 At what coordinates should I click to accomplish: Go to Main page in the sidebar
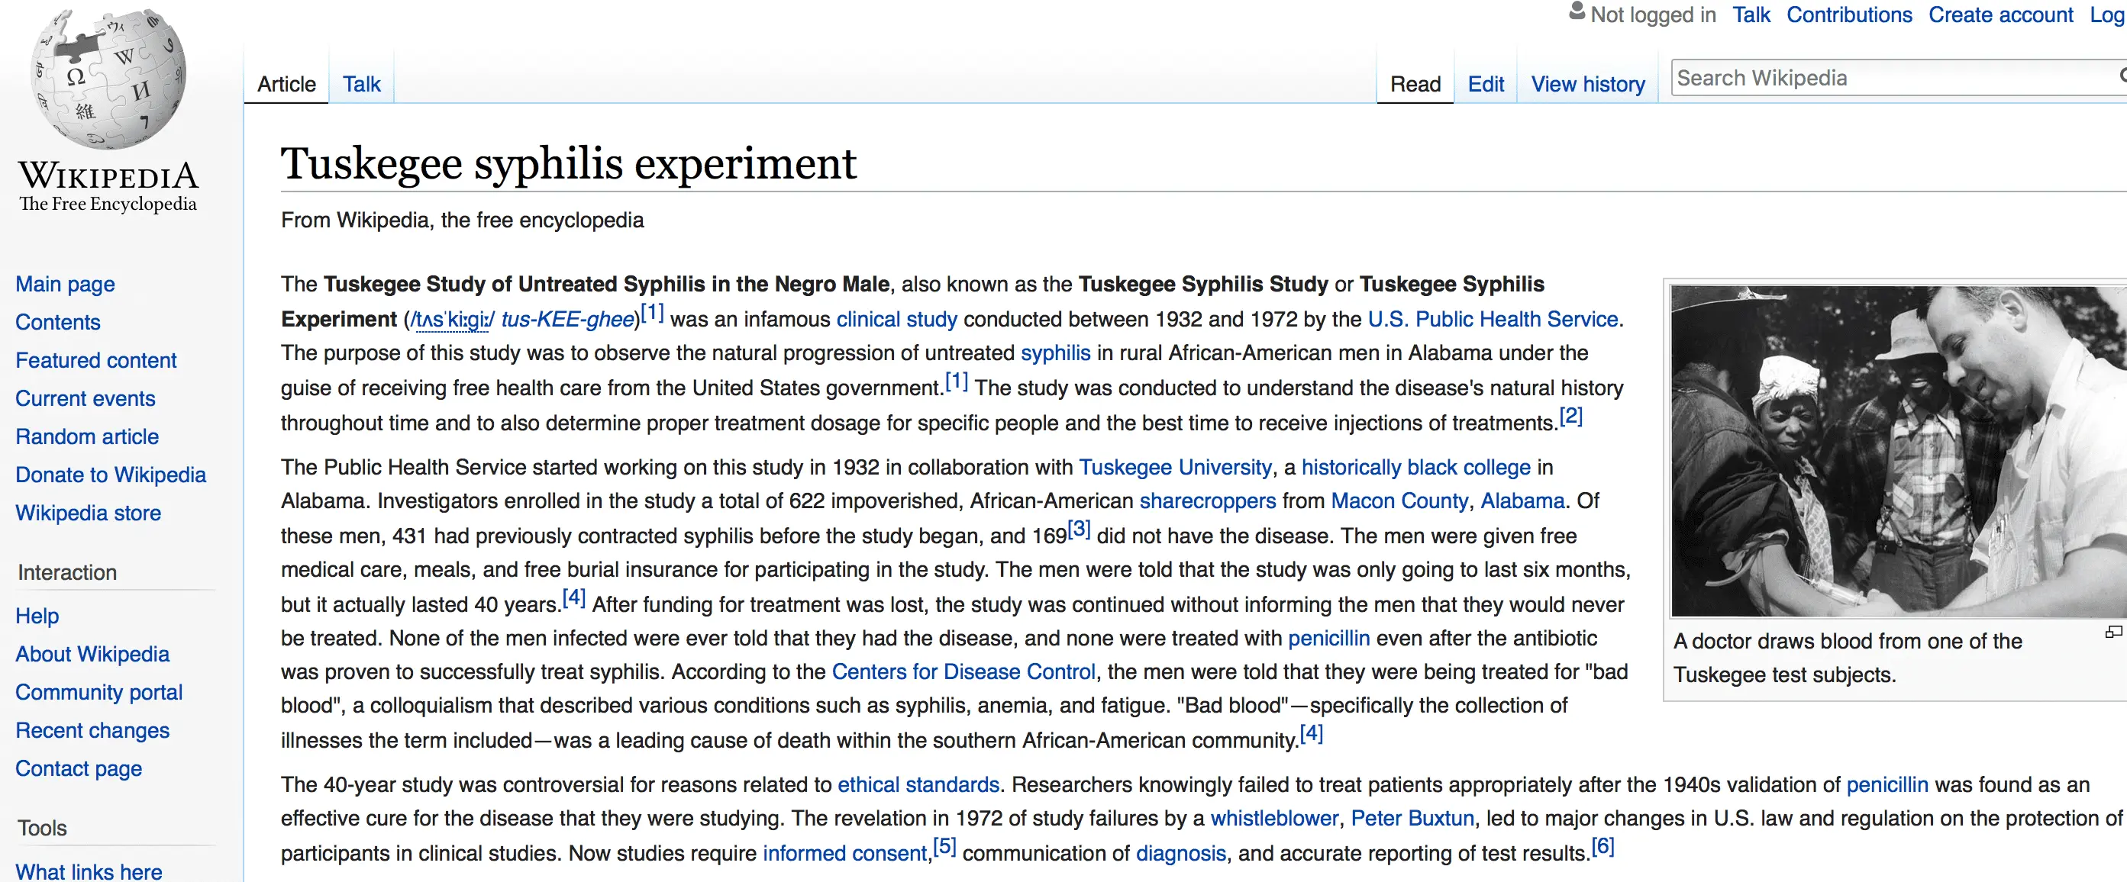pos(65,284)
